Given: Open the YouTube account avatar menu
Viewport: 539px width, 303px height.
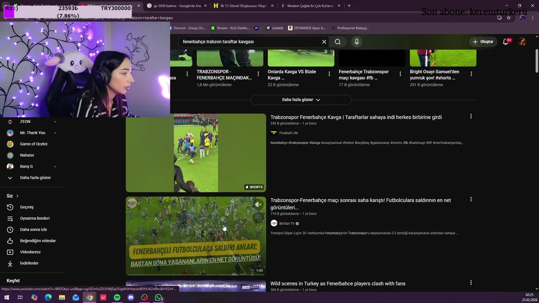Looking at the screenshot, I should click(x=522, y=42).
